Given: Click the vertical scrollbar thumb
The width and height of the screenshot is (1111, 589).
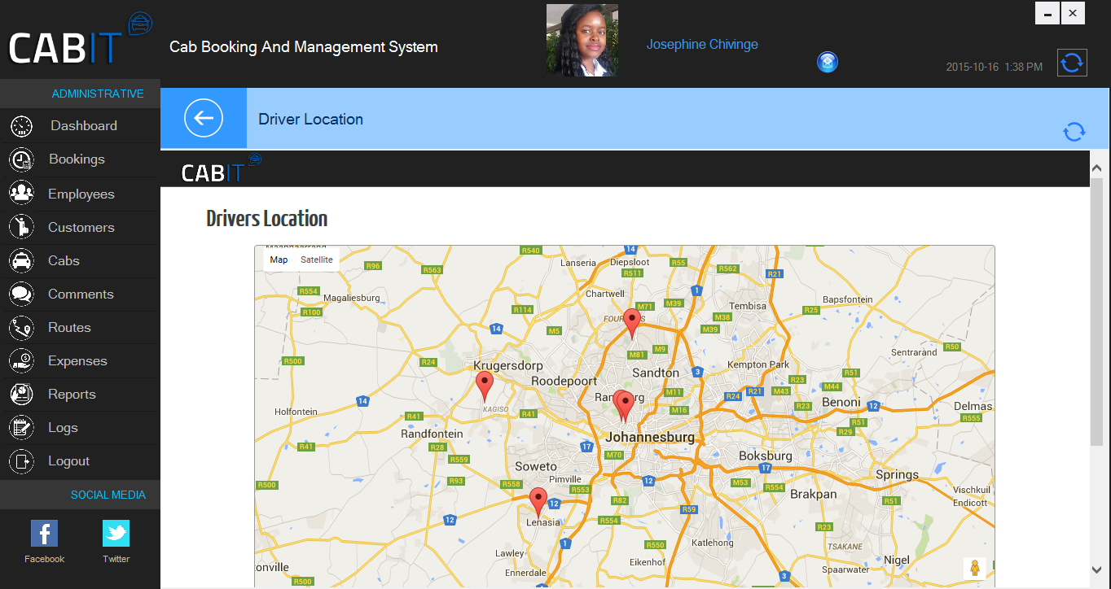Looking at the screenshot, I should coord(1096,312).
